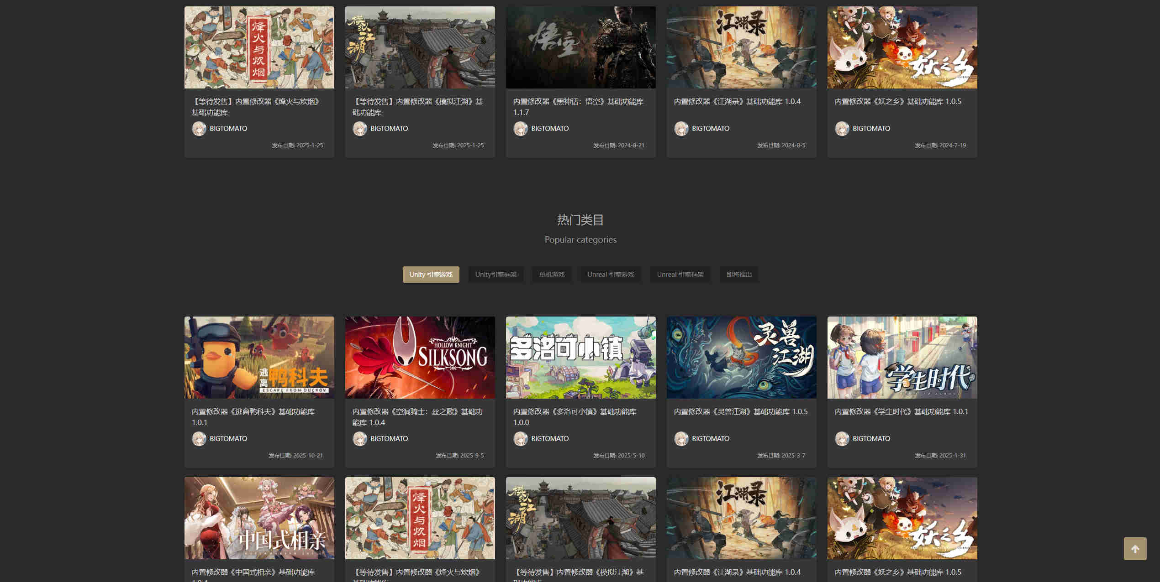Switch to the Unreal 引擎框架 category
Image resolution: width=1160 pixels, height=582 pixels.
(680, 274)
